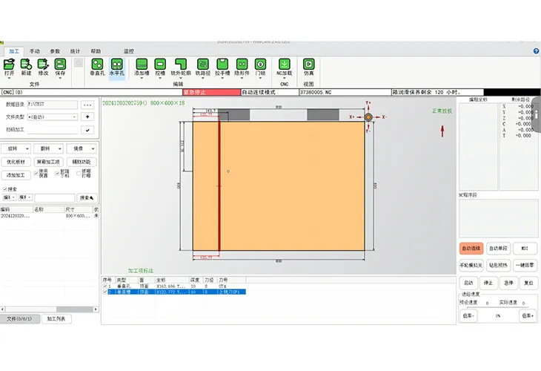Click the 优化板材 optimize board button

click(x=17, y=161)
